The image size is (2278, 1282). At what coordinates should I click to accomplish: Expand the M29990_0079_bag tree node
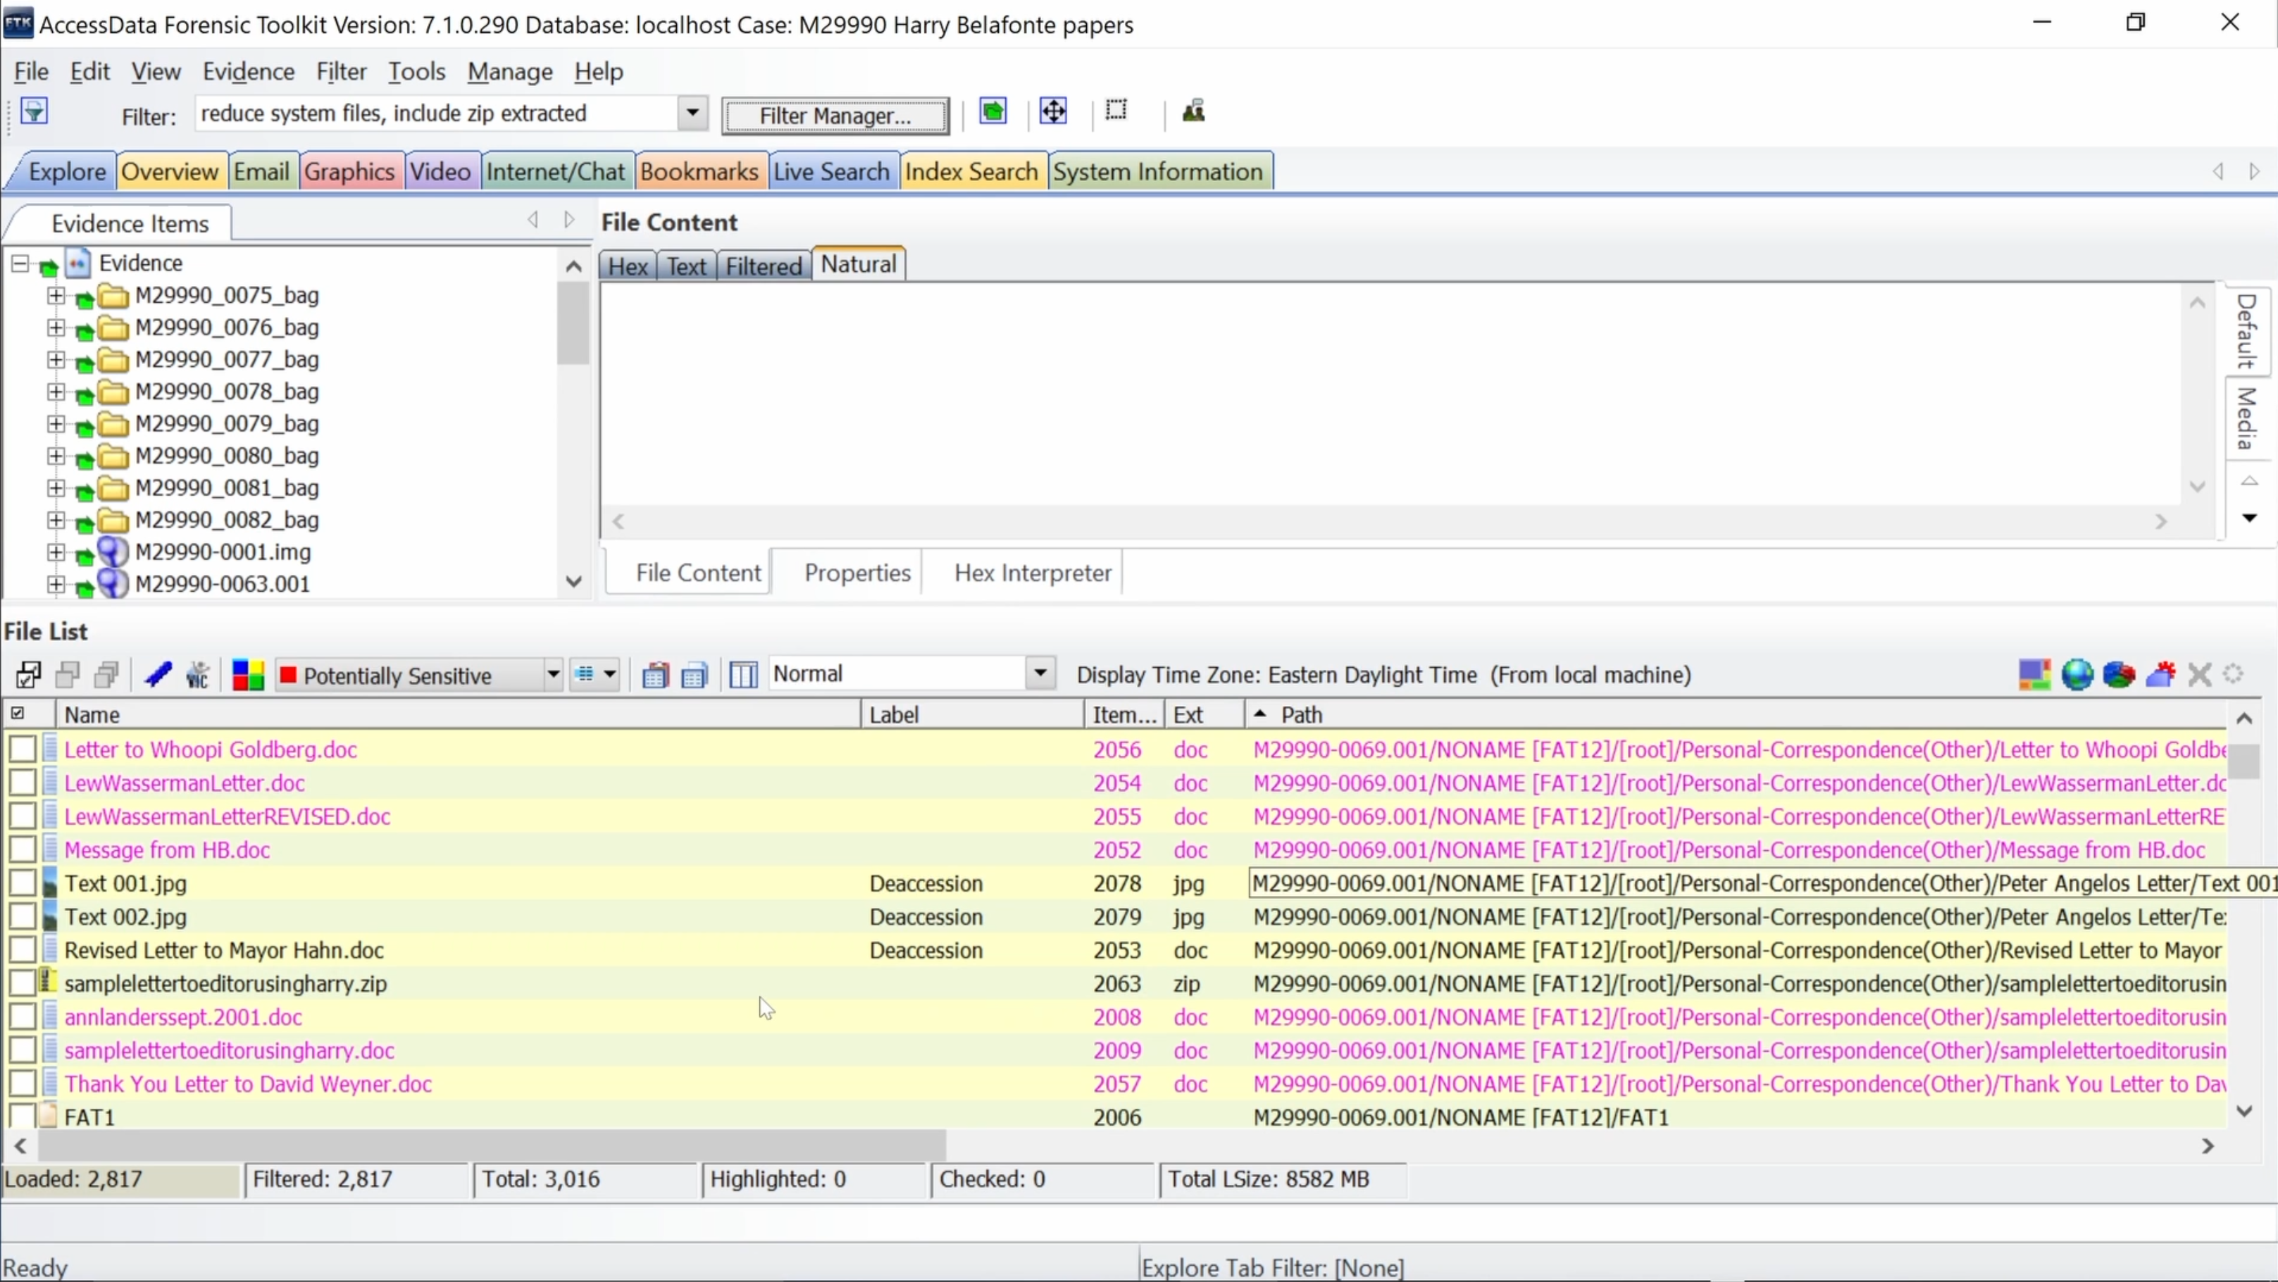click(x=56, y=424)
